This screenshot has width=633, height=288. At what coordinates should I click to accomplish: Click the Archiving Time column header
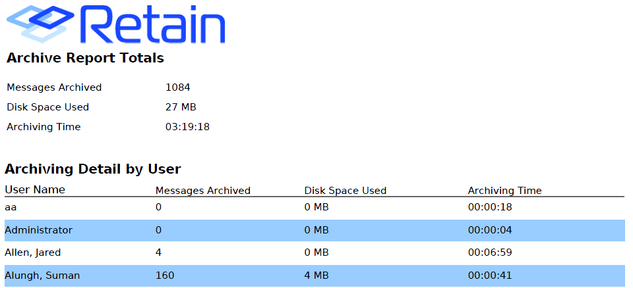click(504, 191)
